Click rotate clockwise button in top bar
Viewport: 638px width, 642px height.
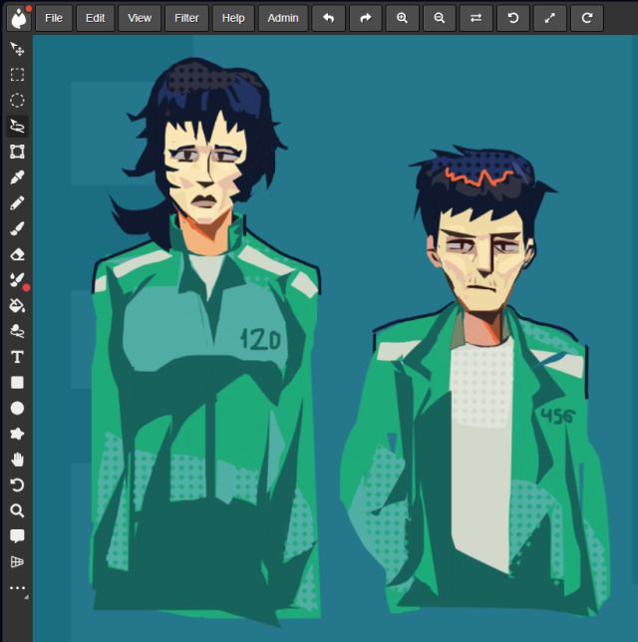coord(587,18)
